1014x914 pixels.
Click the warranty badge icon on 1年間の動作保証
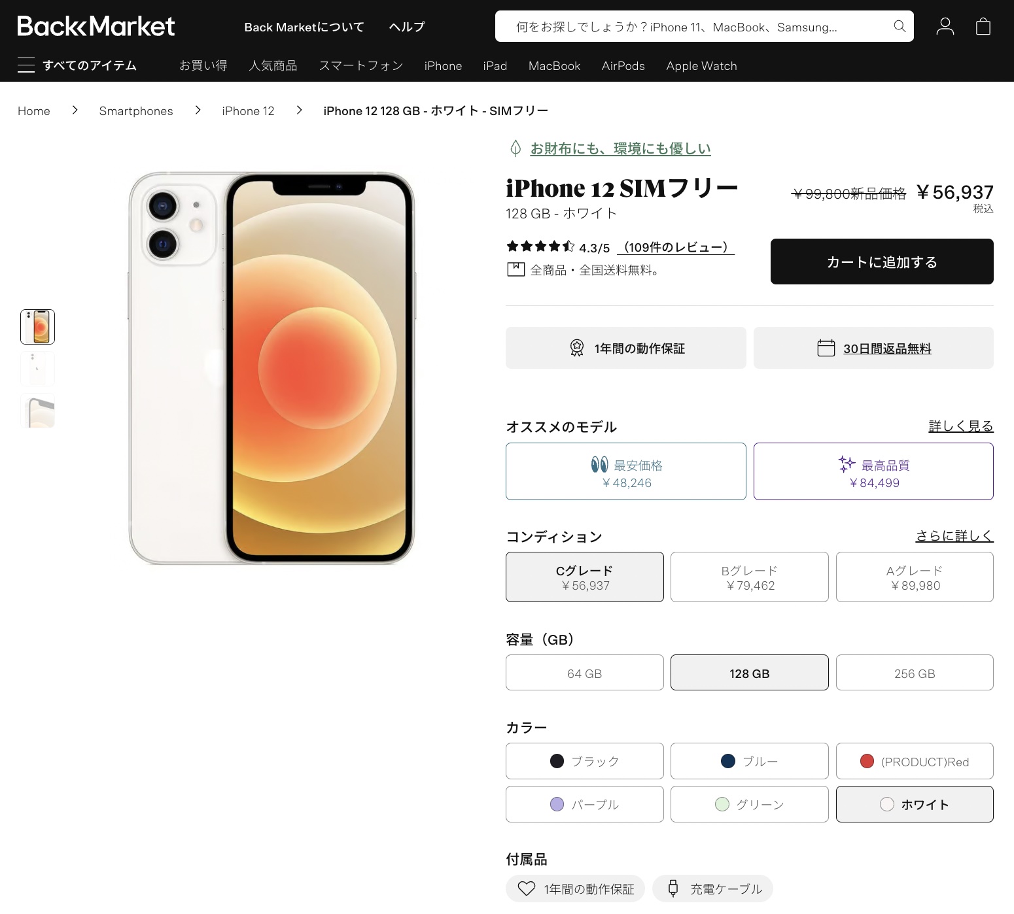coord(576,348)
